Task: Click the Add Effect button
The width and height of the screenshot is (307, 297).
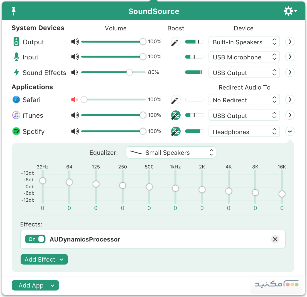Action: (44, 259)
